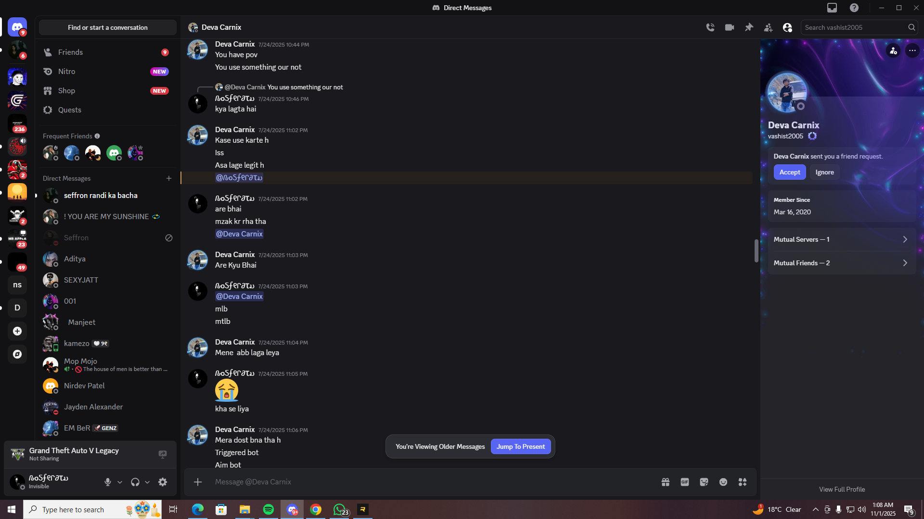This screenshot has width=924, height=519.
Task: Open the emoji picker
Action: pyautogui.click(x=723, y=482)
